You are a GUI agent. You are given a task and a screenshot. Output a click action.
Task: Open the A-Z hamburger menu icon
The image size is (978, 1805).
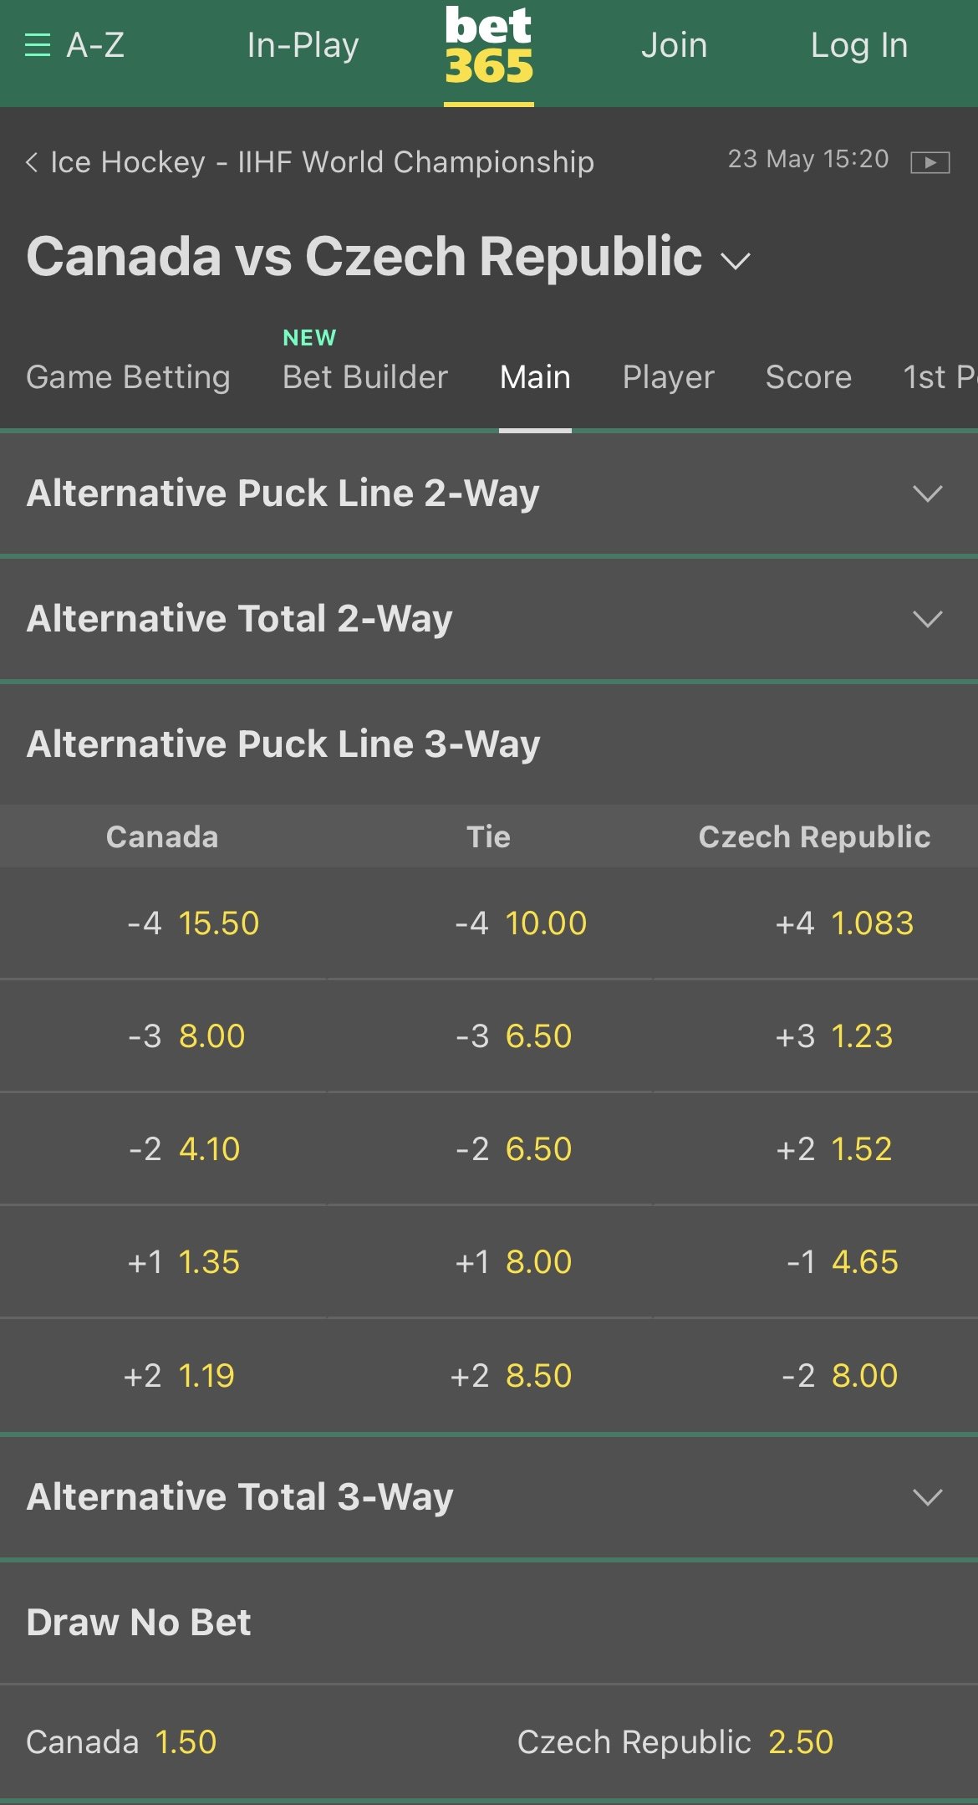tap(38, 45)
